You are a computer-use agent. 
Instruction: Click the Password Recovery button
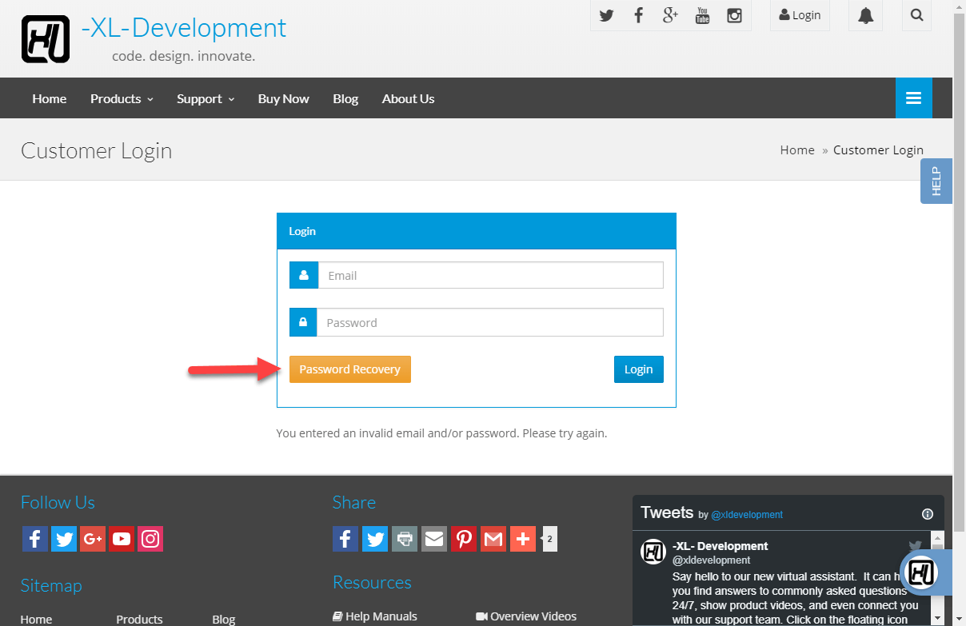click(349, 369)
